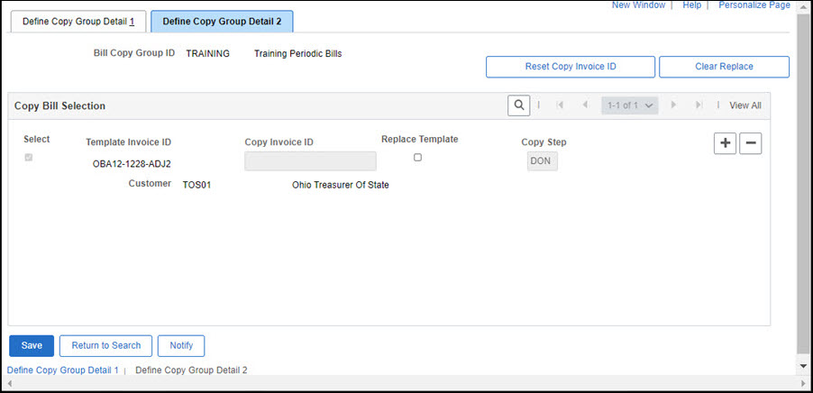The width and height of the screenshot is (813, 393).
Task: Click the Copy Invoice ID input field
Action: click(x=310, y=161)
